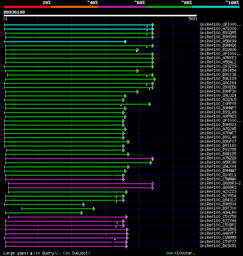
Task: Select label UniRef100_A2Q3L5
Action: (x=218, y=100)
